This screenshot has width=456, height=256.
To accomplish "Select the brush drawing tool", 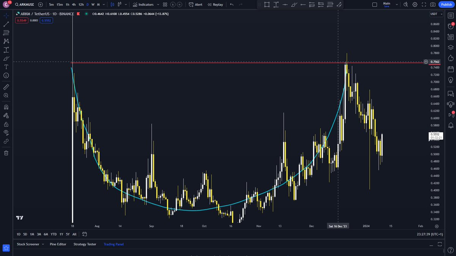I will point(6,58).
